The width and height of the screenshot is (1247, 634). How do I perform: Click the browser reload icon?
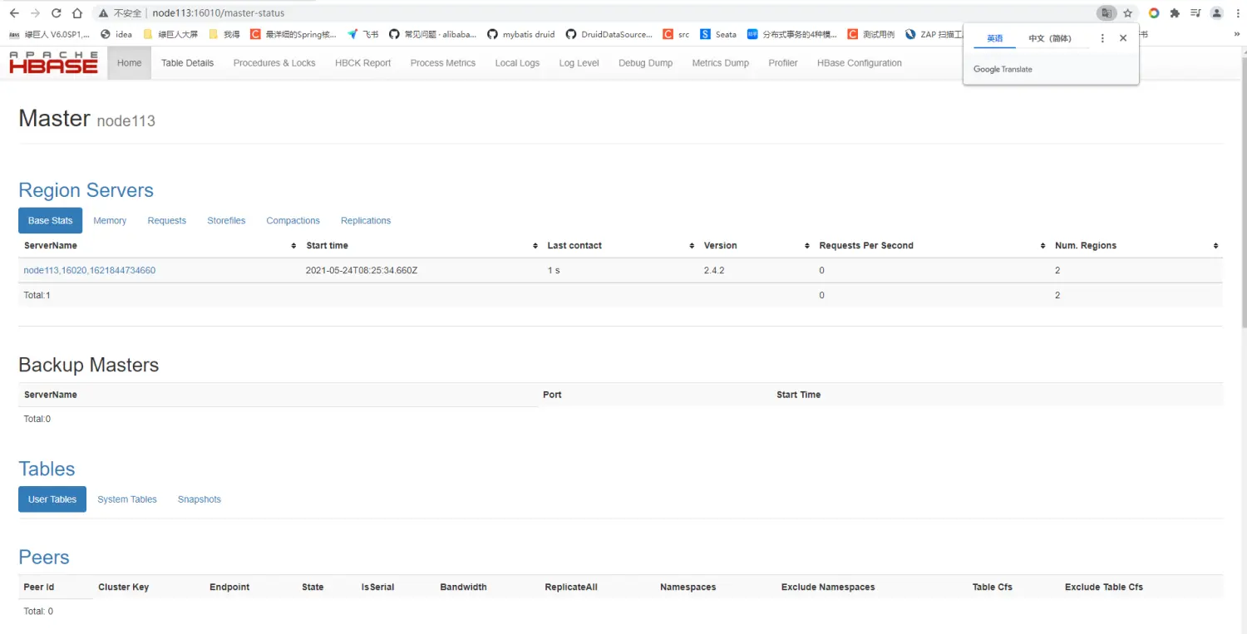(56, 13)
